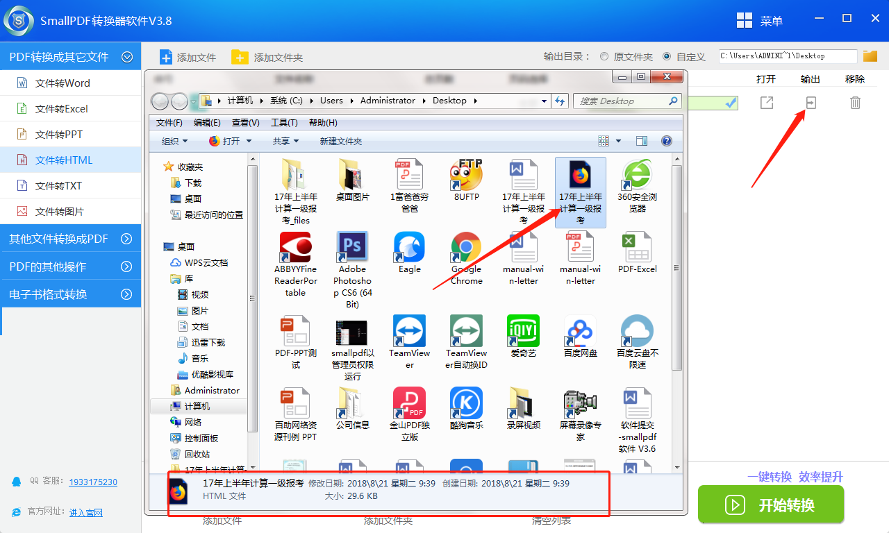Click the 添加文件夹 button at top toolbar
This screenshot has height=533, width=889.
(267, 57)
